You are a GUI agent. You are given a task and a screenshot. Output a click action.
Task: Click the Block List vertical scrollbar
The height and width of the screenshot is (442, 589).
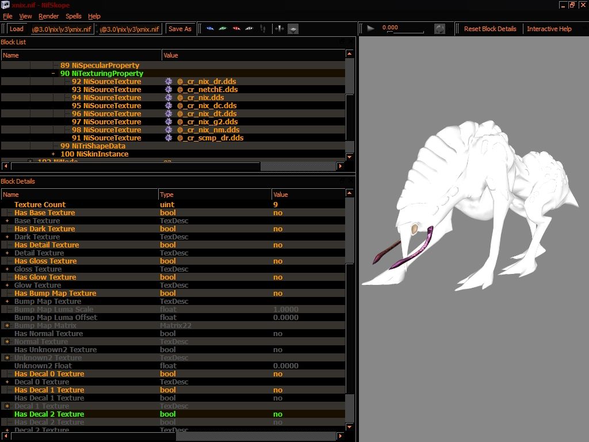click(349, 105)
